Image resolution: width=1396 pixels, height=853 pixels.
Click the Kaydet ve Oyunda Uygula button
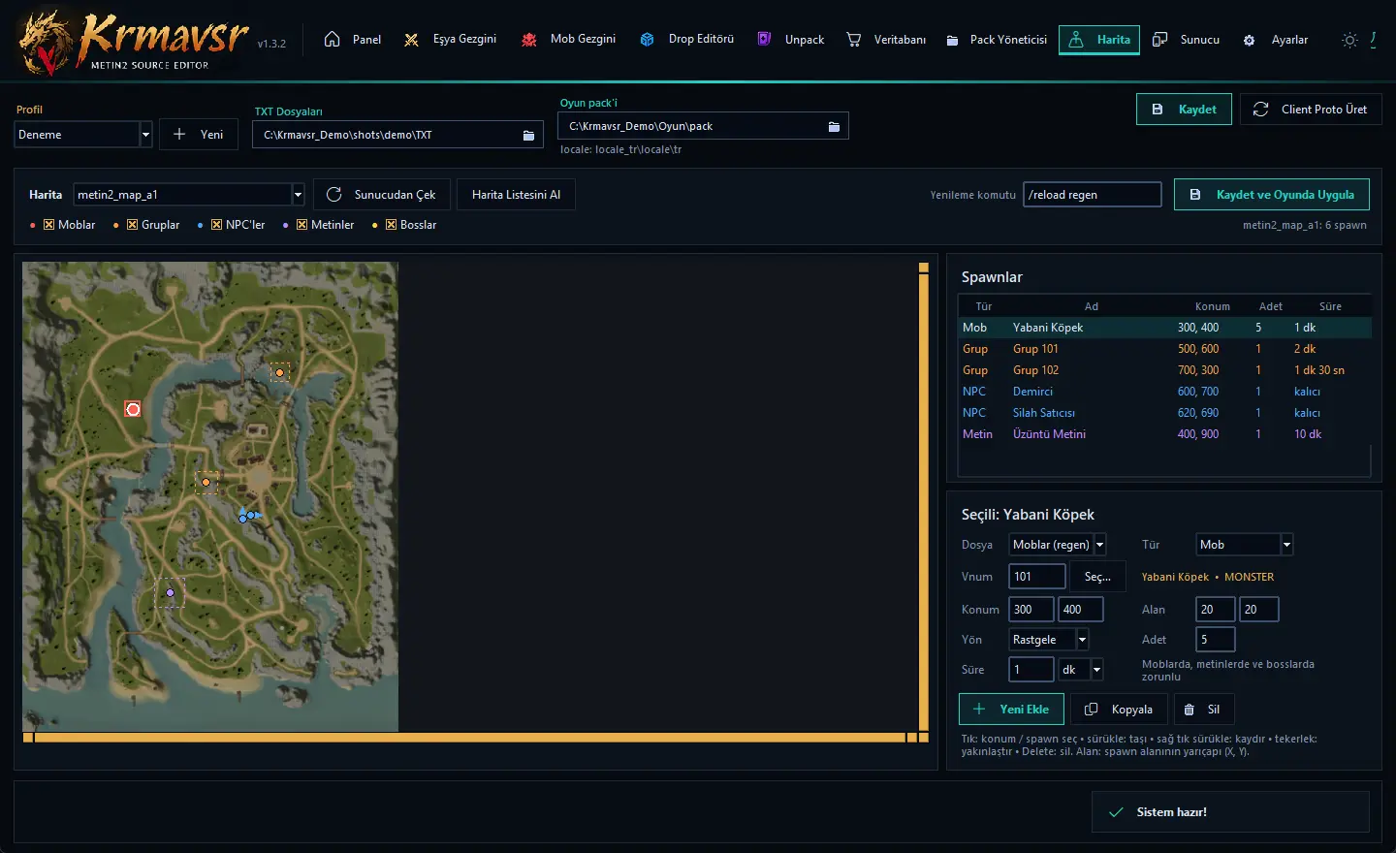pyautogui.click(x=1272, y=195)
